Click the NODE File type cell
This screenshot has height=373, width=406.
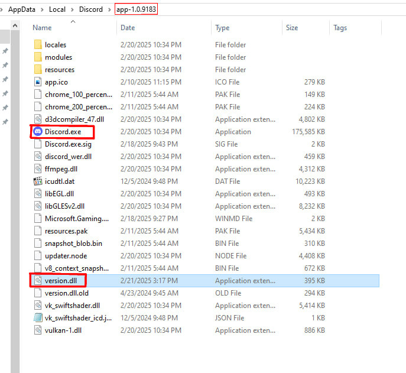point(230,255)
